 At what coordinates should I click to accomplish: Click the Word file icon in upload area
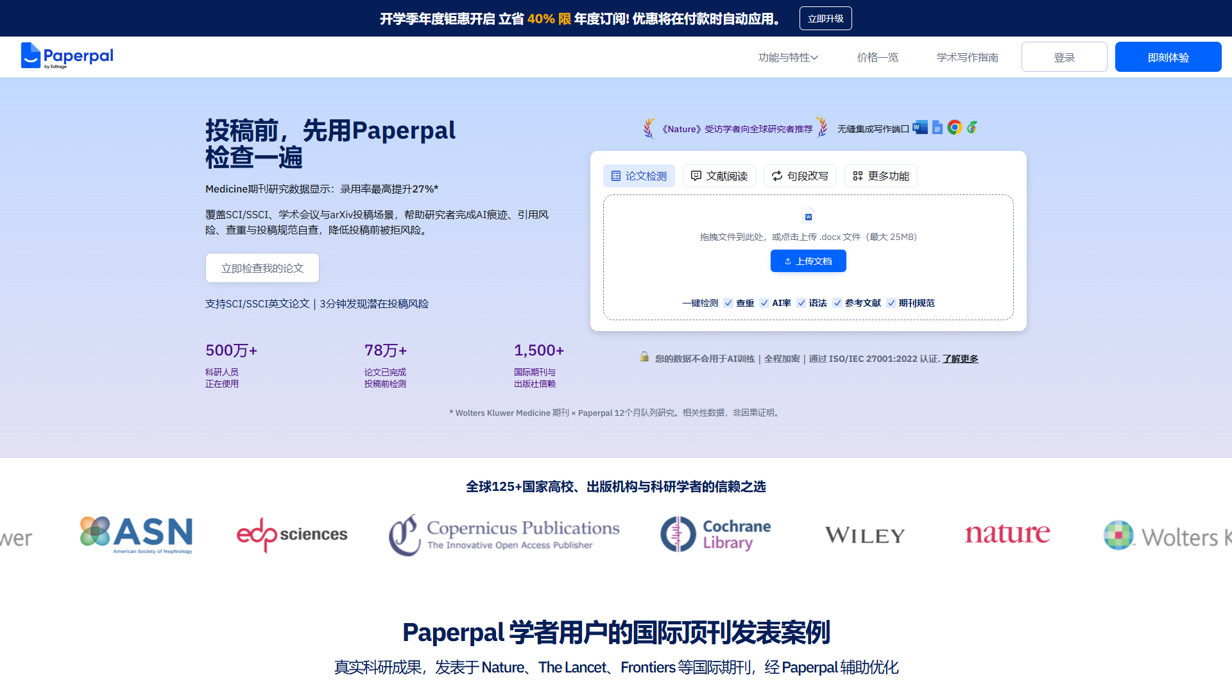(809, 216)
